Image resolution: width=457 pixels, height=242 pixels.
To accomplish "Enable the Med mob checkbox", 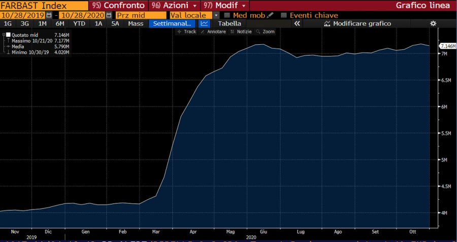I will [227, 15].
